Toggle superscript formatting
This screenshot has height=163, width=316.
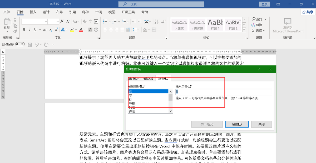56,30
